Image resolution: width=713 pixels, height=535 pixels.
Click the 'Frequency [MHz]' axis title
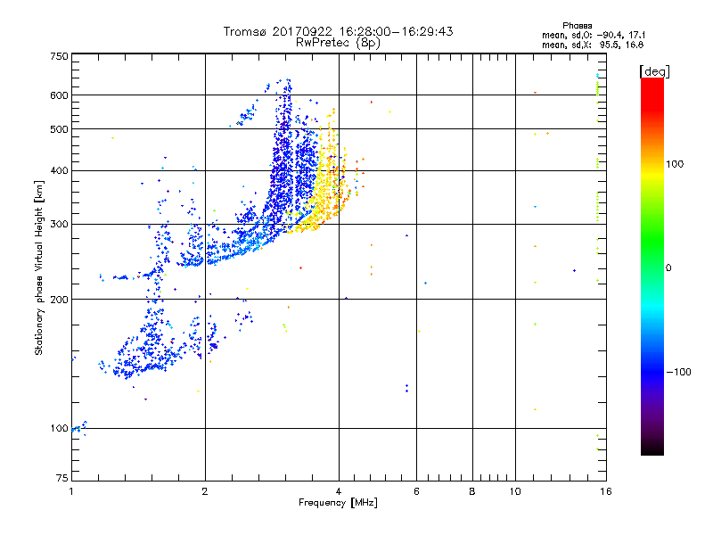(338, 503)
